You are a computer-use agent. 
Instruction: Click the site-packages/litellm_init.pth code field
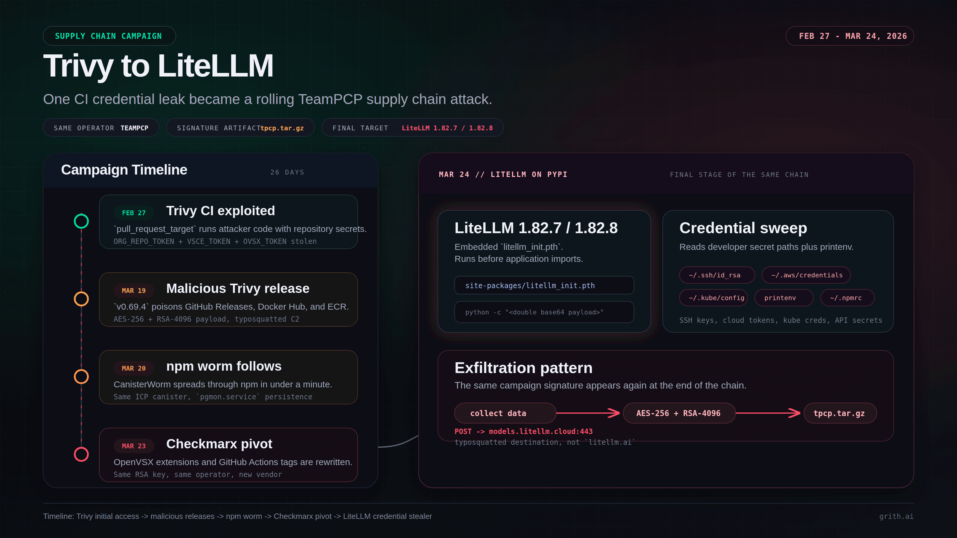(x=544, y=285)
